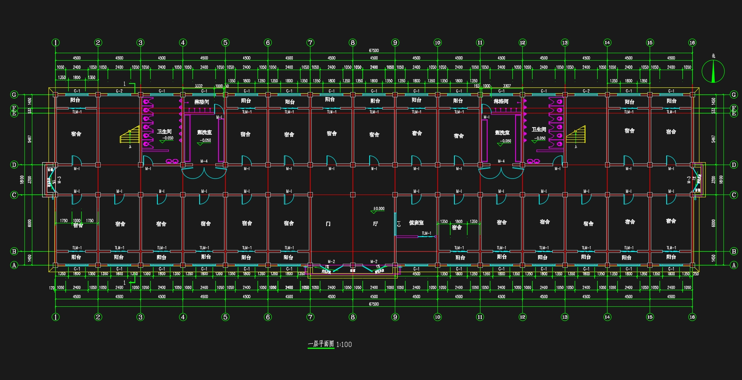The image size is (742, 380).
Task: Select left-side axis bubble A
Action: 14,265
